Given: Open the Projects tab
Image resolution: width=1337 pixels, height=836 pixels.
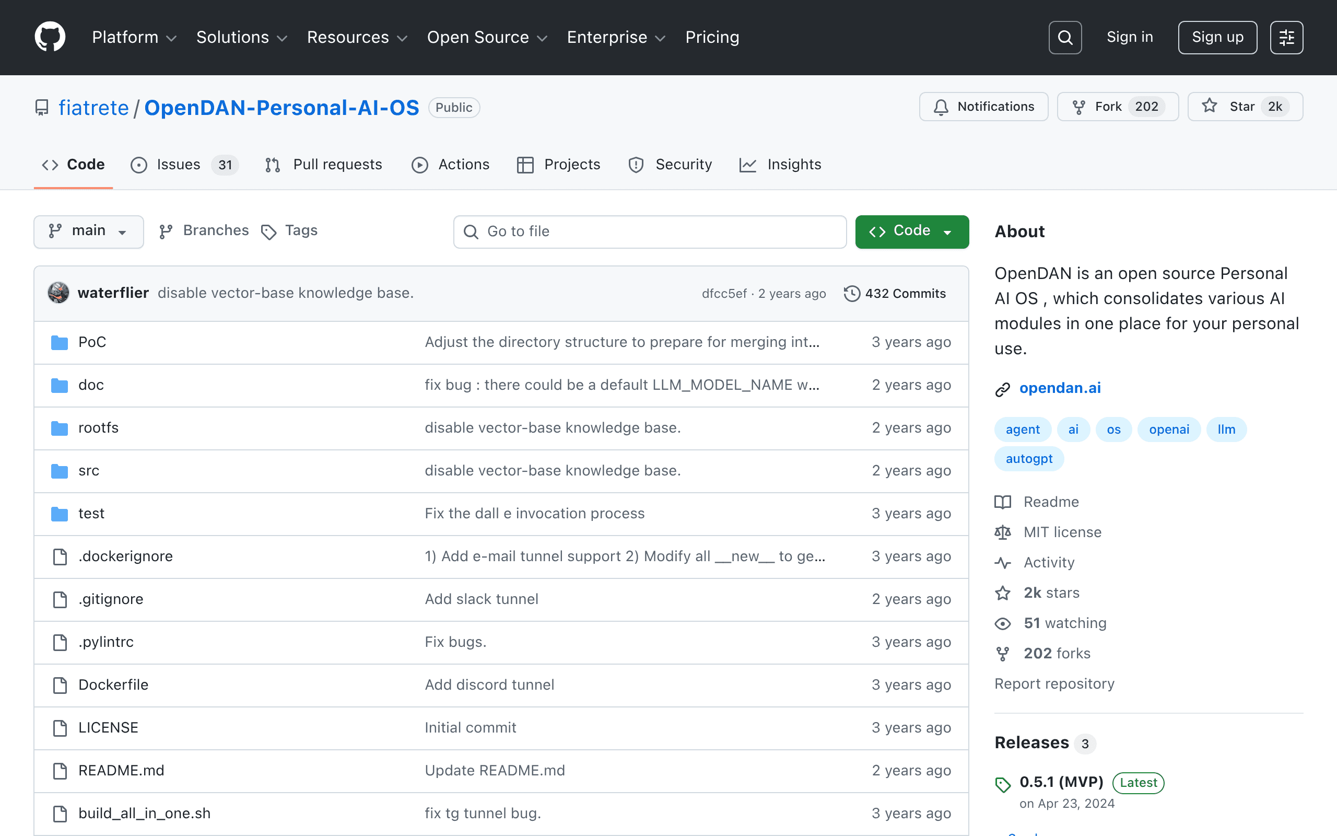Looking at the screenshot, I should (x=558, y=164).
